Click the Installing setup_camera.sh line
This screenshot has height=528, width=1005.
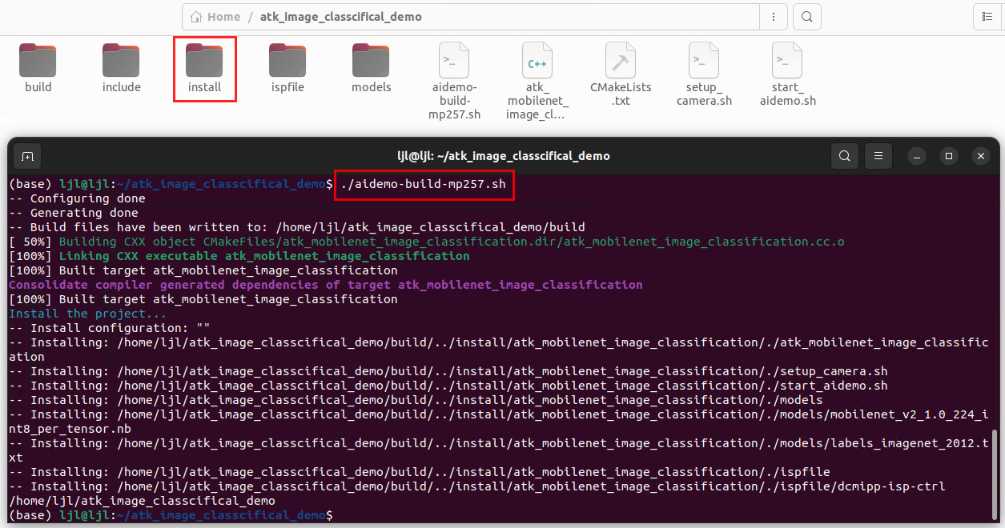448,371
